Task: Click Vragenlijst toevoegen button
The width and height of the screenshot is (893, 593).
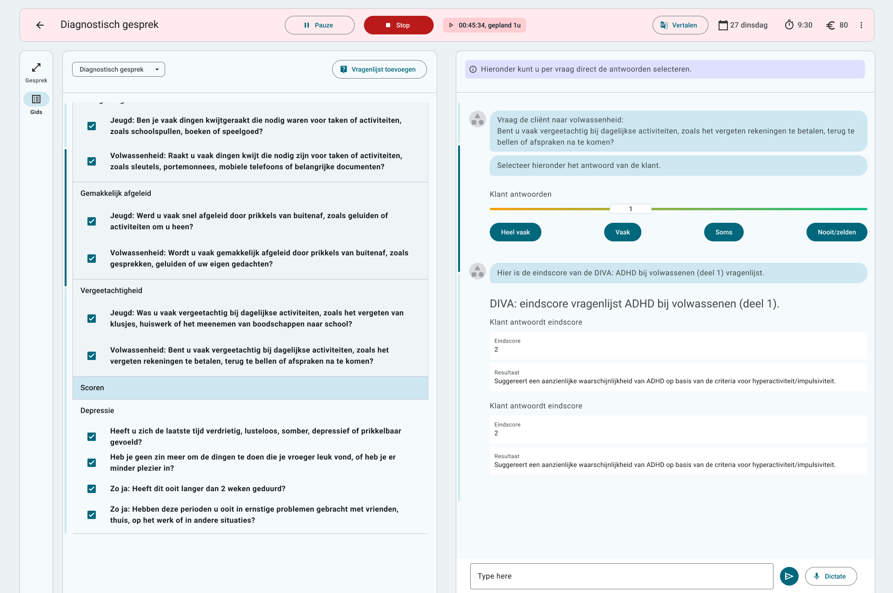Action: pyautogui.click(x=380, y=69)
